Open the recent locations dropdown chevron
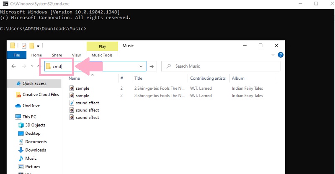The width and height of the screenshot is (335, 174). pos(31,66)
